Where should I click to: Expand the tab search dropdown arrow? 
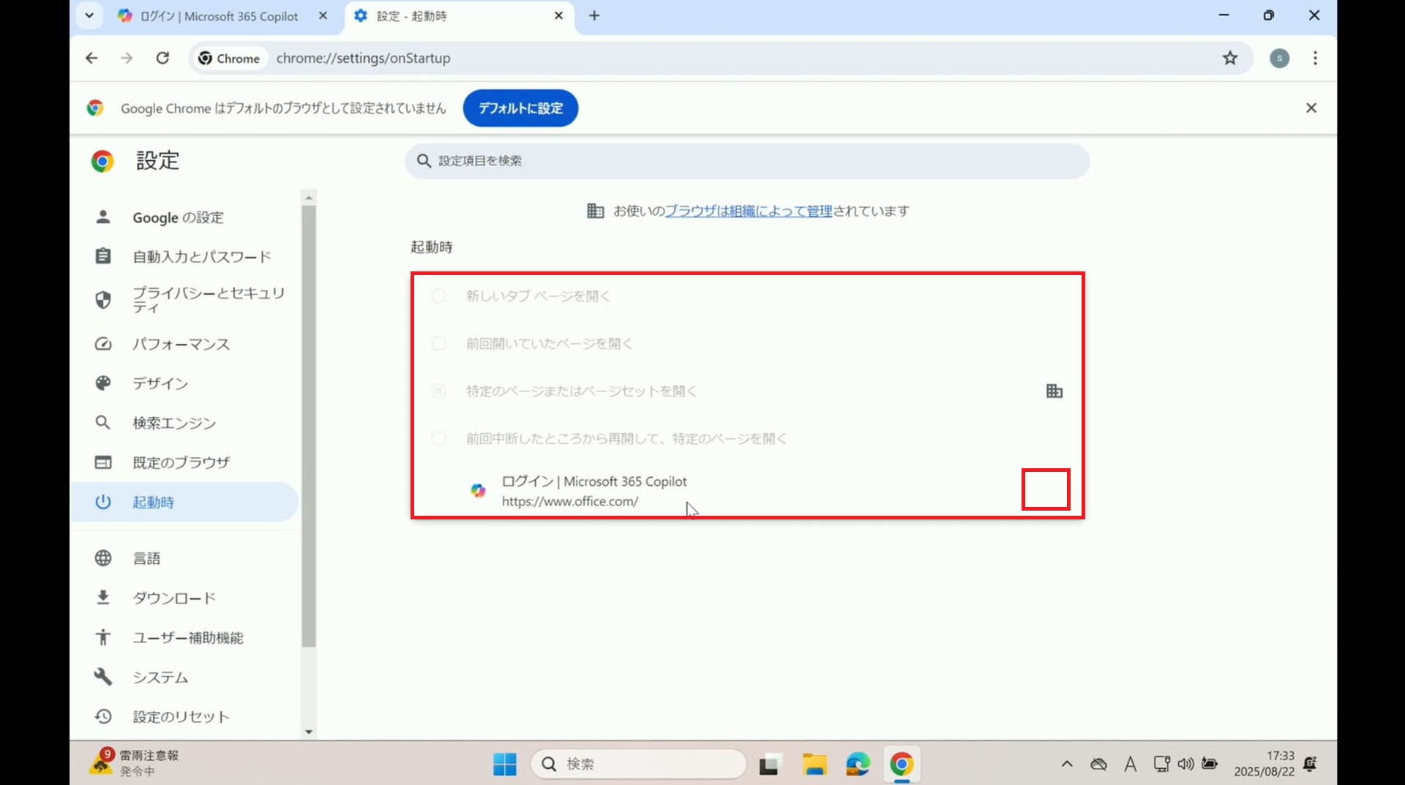pyautogui.click(x=89, y=15)
